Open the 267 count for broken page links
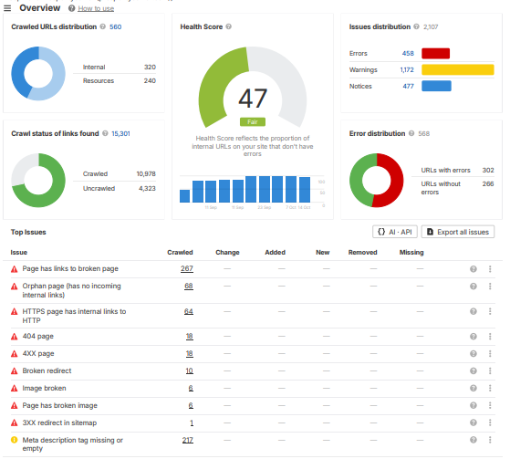510x459 pixels. pos(187,268)
